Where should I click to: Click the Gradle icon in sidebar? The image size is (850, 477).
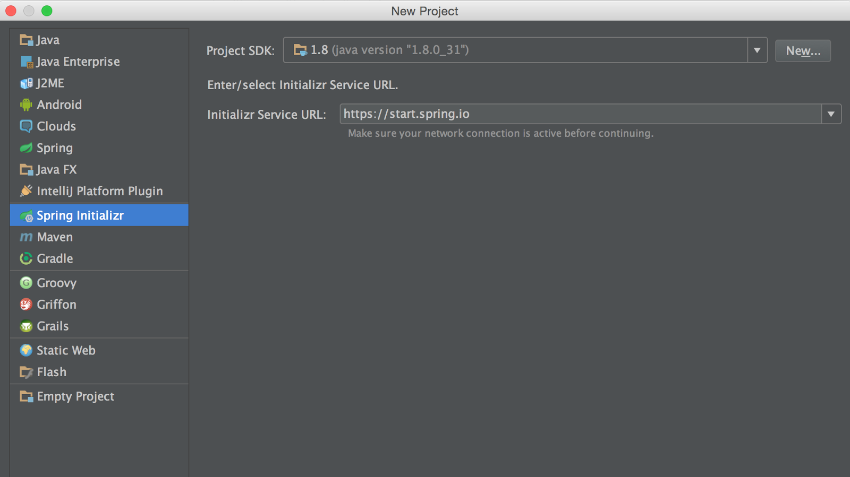click(x=25, y=258)
